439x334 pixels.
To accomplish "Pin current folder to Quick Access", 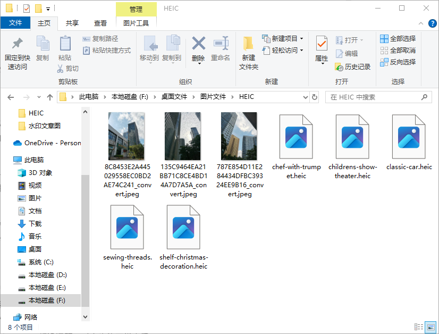I will tap(16, 51).
